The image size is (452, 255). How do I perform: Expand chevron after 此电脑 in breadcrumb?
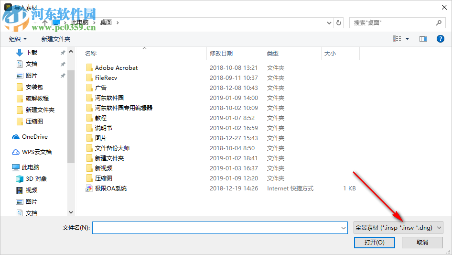point(94,22)
